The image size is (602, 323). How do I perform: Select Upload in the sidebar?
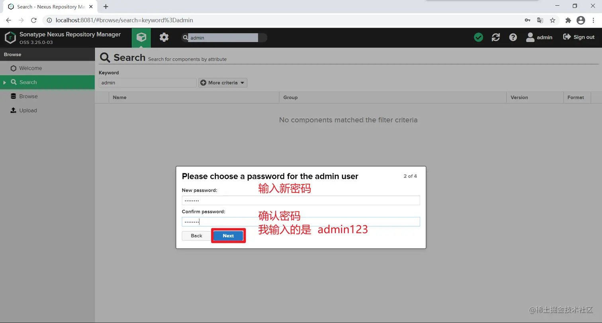[x=47, y=110]
